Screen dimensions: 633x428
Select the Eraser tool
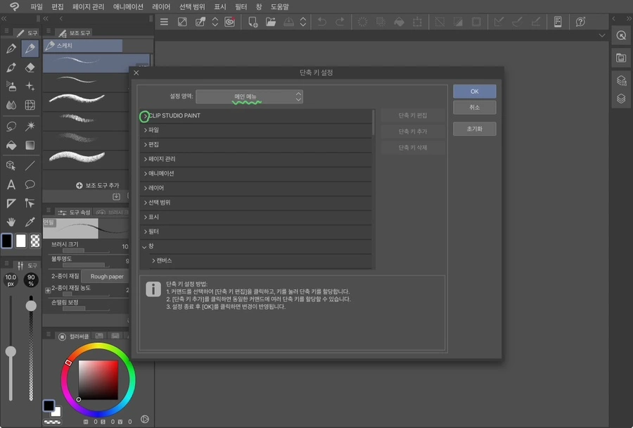(30, 68)
